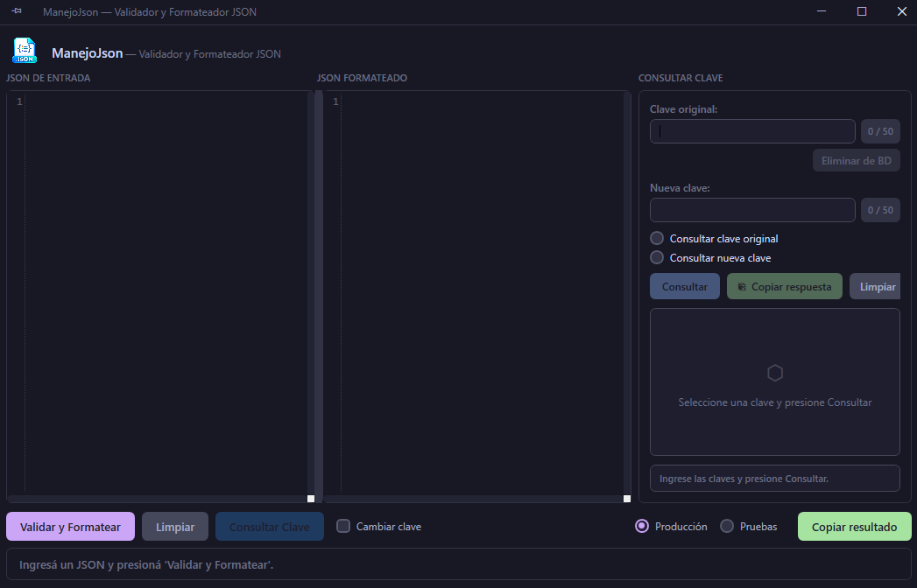Click the ManejoJson JSON file logo icon
Viewport: 917px width, 588px height.
point(25,51)
